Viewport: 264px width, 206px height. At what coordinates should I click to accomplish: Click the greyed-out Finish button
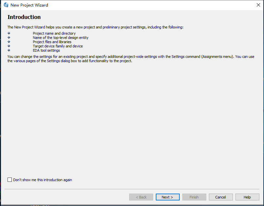click(x=194, y=197)
